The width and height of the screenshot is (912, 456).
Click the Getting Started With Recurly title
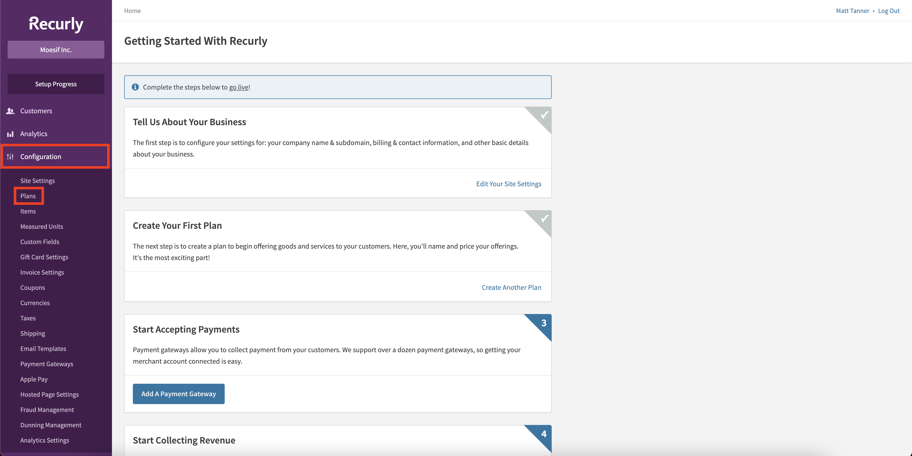click(196, 41)
